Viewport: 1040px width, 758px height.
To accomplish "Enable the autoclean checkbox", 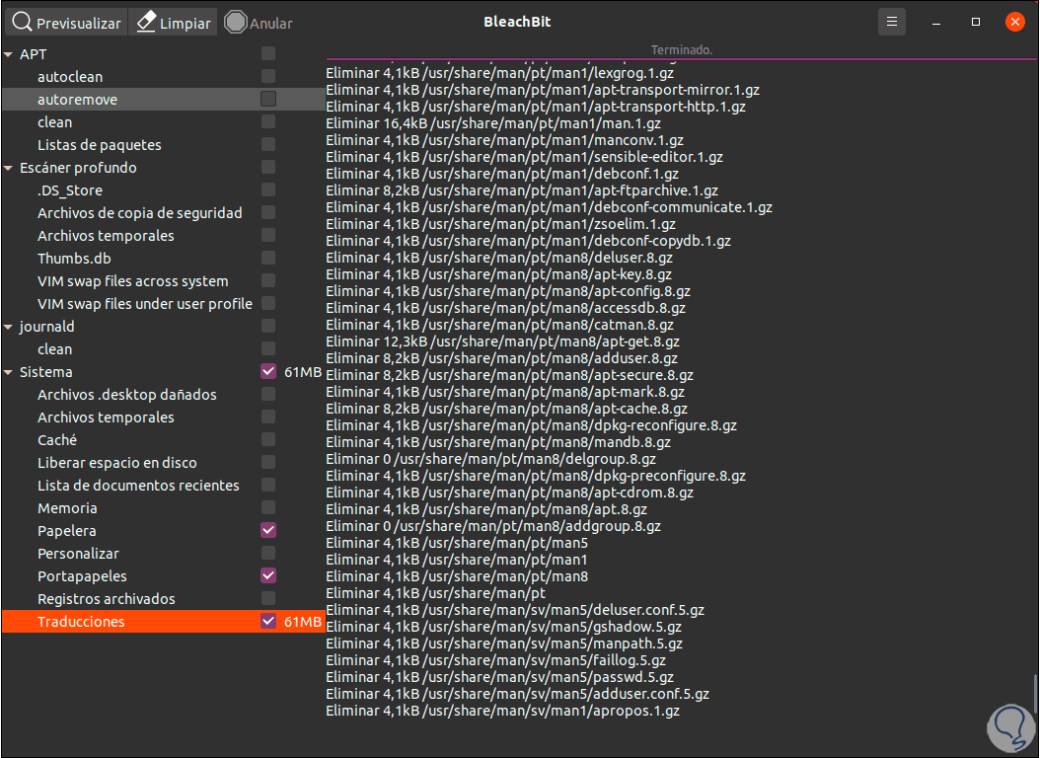I will pos(268,76).
